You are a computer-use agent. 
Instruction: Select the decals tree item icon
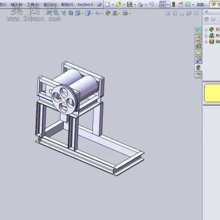212,41
